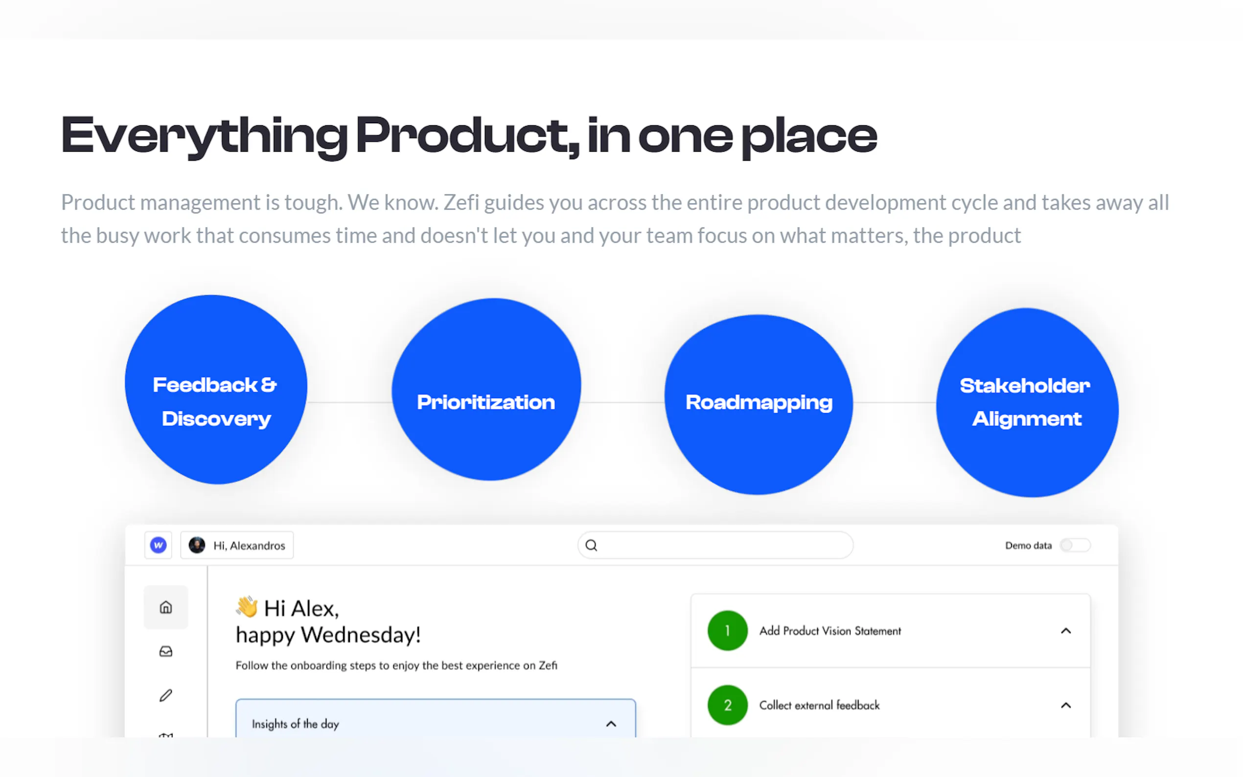Toggle the Demo data switch
This screenshot has width=1243, height=777.
(1075, 545)
